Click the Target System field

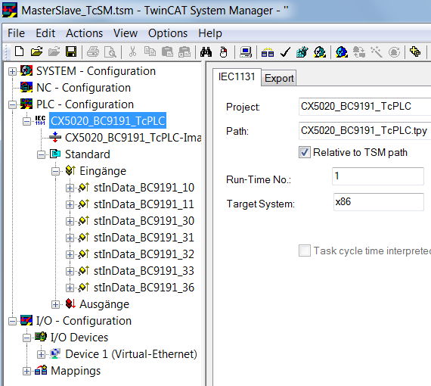(379, 202)
